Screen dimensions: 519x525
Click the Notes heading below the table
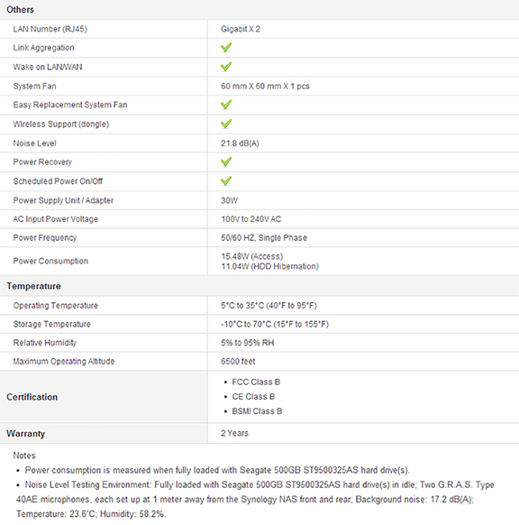[x=24, y=456]
